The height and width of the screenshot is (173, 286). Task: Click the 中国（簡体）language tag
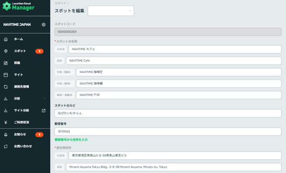click(x=64, y=72)
